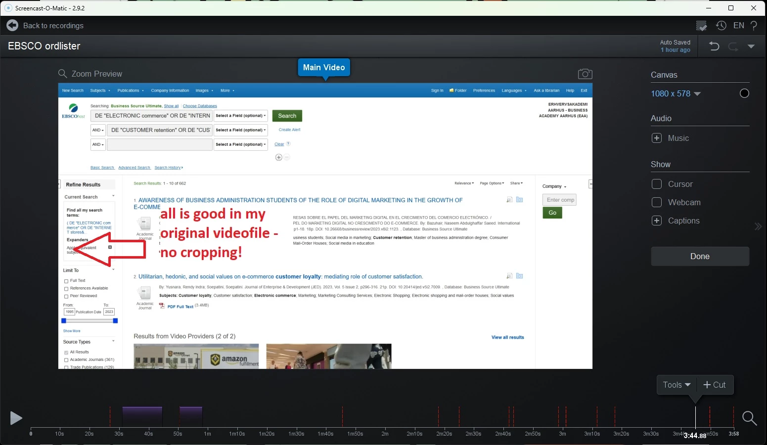Open first Select a Field dropdown in preview

[x=241, y=116]
